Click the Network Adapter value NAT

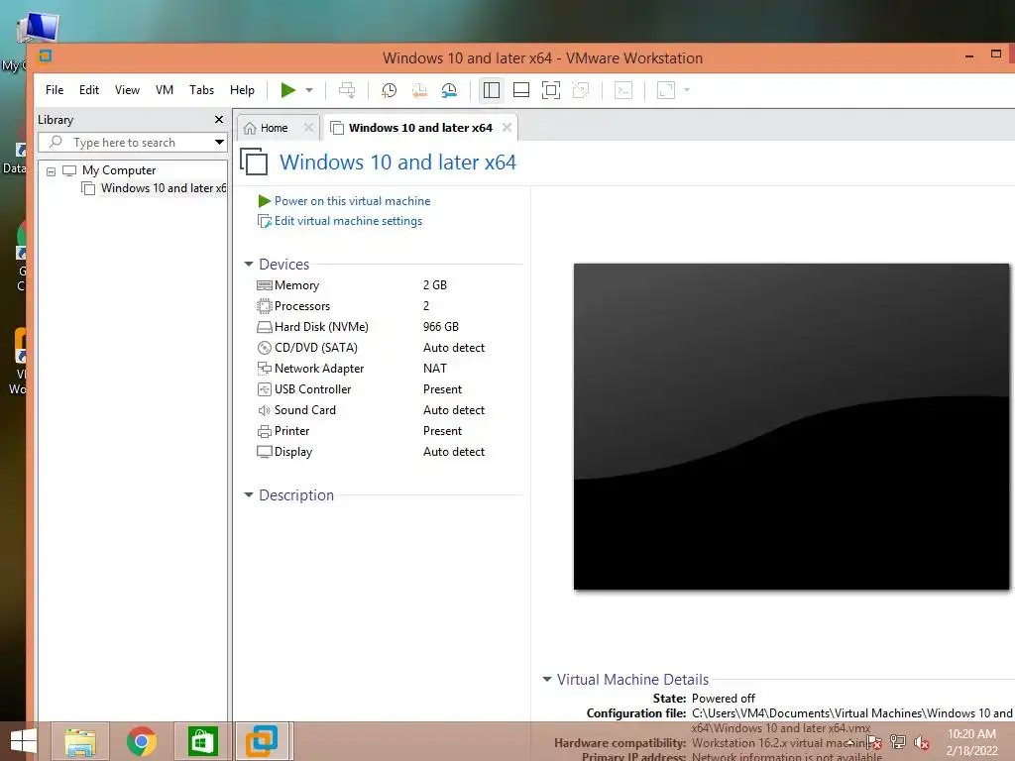click(435, 369)
